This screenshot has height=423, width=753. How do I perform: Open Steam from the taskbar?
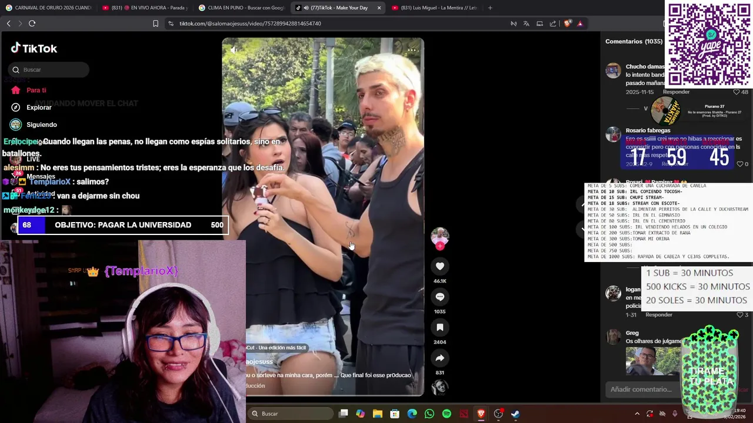(x=515, y=414)
